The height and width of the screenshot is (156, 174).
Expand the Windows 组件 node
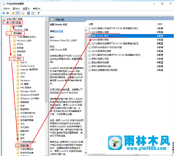point(11,41)
